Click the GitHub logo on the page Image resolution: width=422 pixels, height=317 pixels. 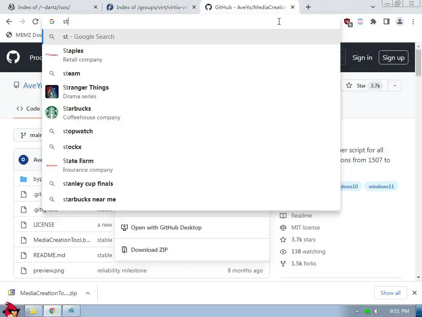click(x=13, y=57)
